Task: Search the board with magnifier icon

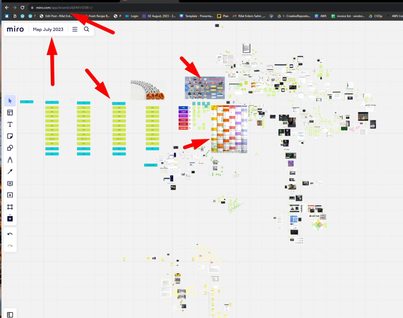Action: pos(87,29)
